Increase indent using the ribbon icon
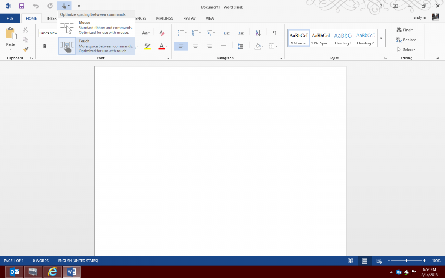The height and width of the screenshot is (278, 445). coord(241,33)
